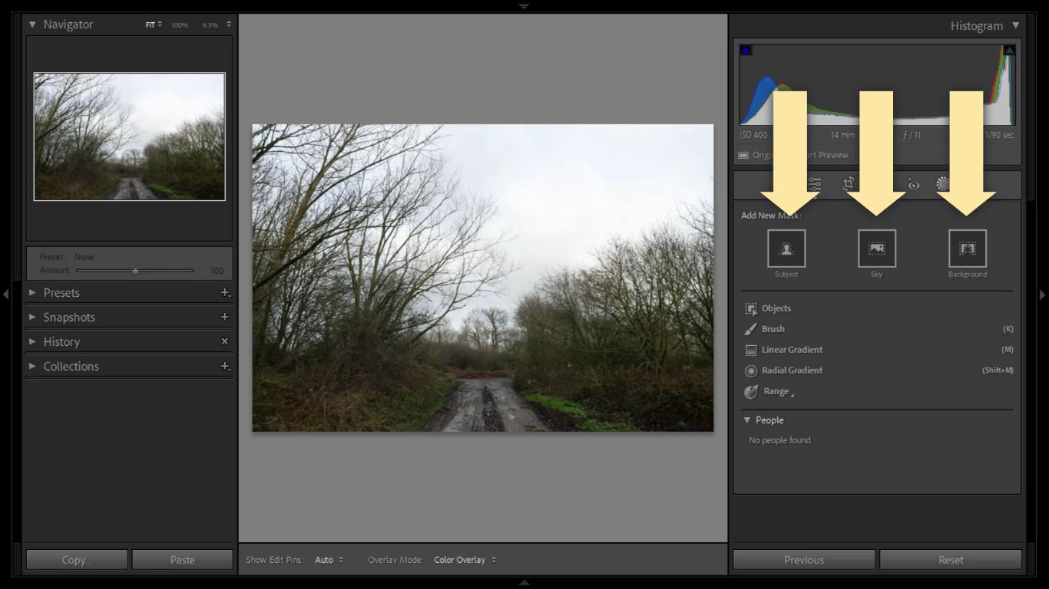Collapse the People section
This screenshot has width=1049, height=589.
(x=746, y=420)
